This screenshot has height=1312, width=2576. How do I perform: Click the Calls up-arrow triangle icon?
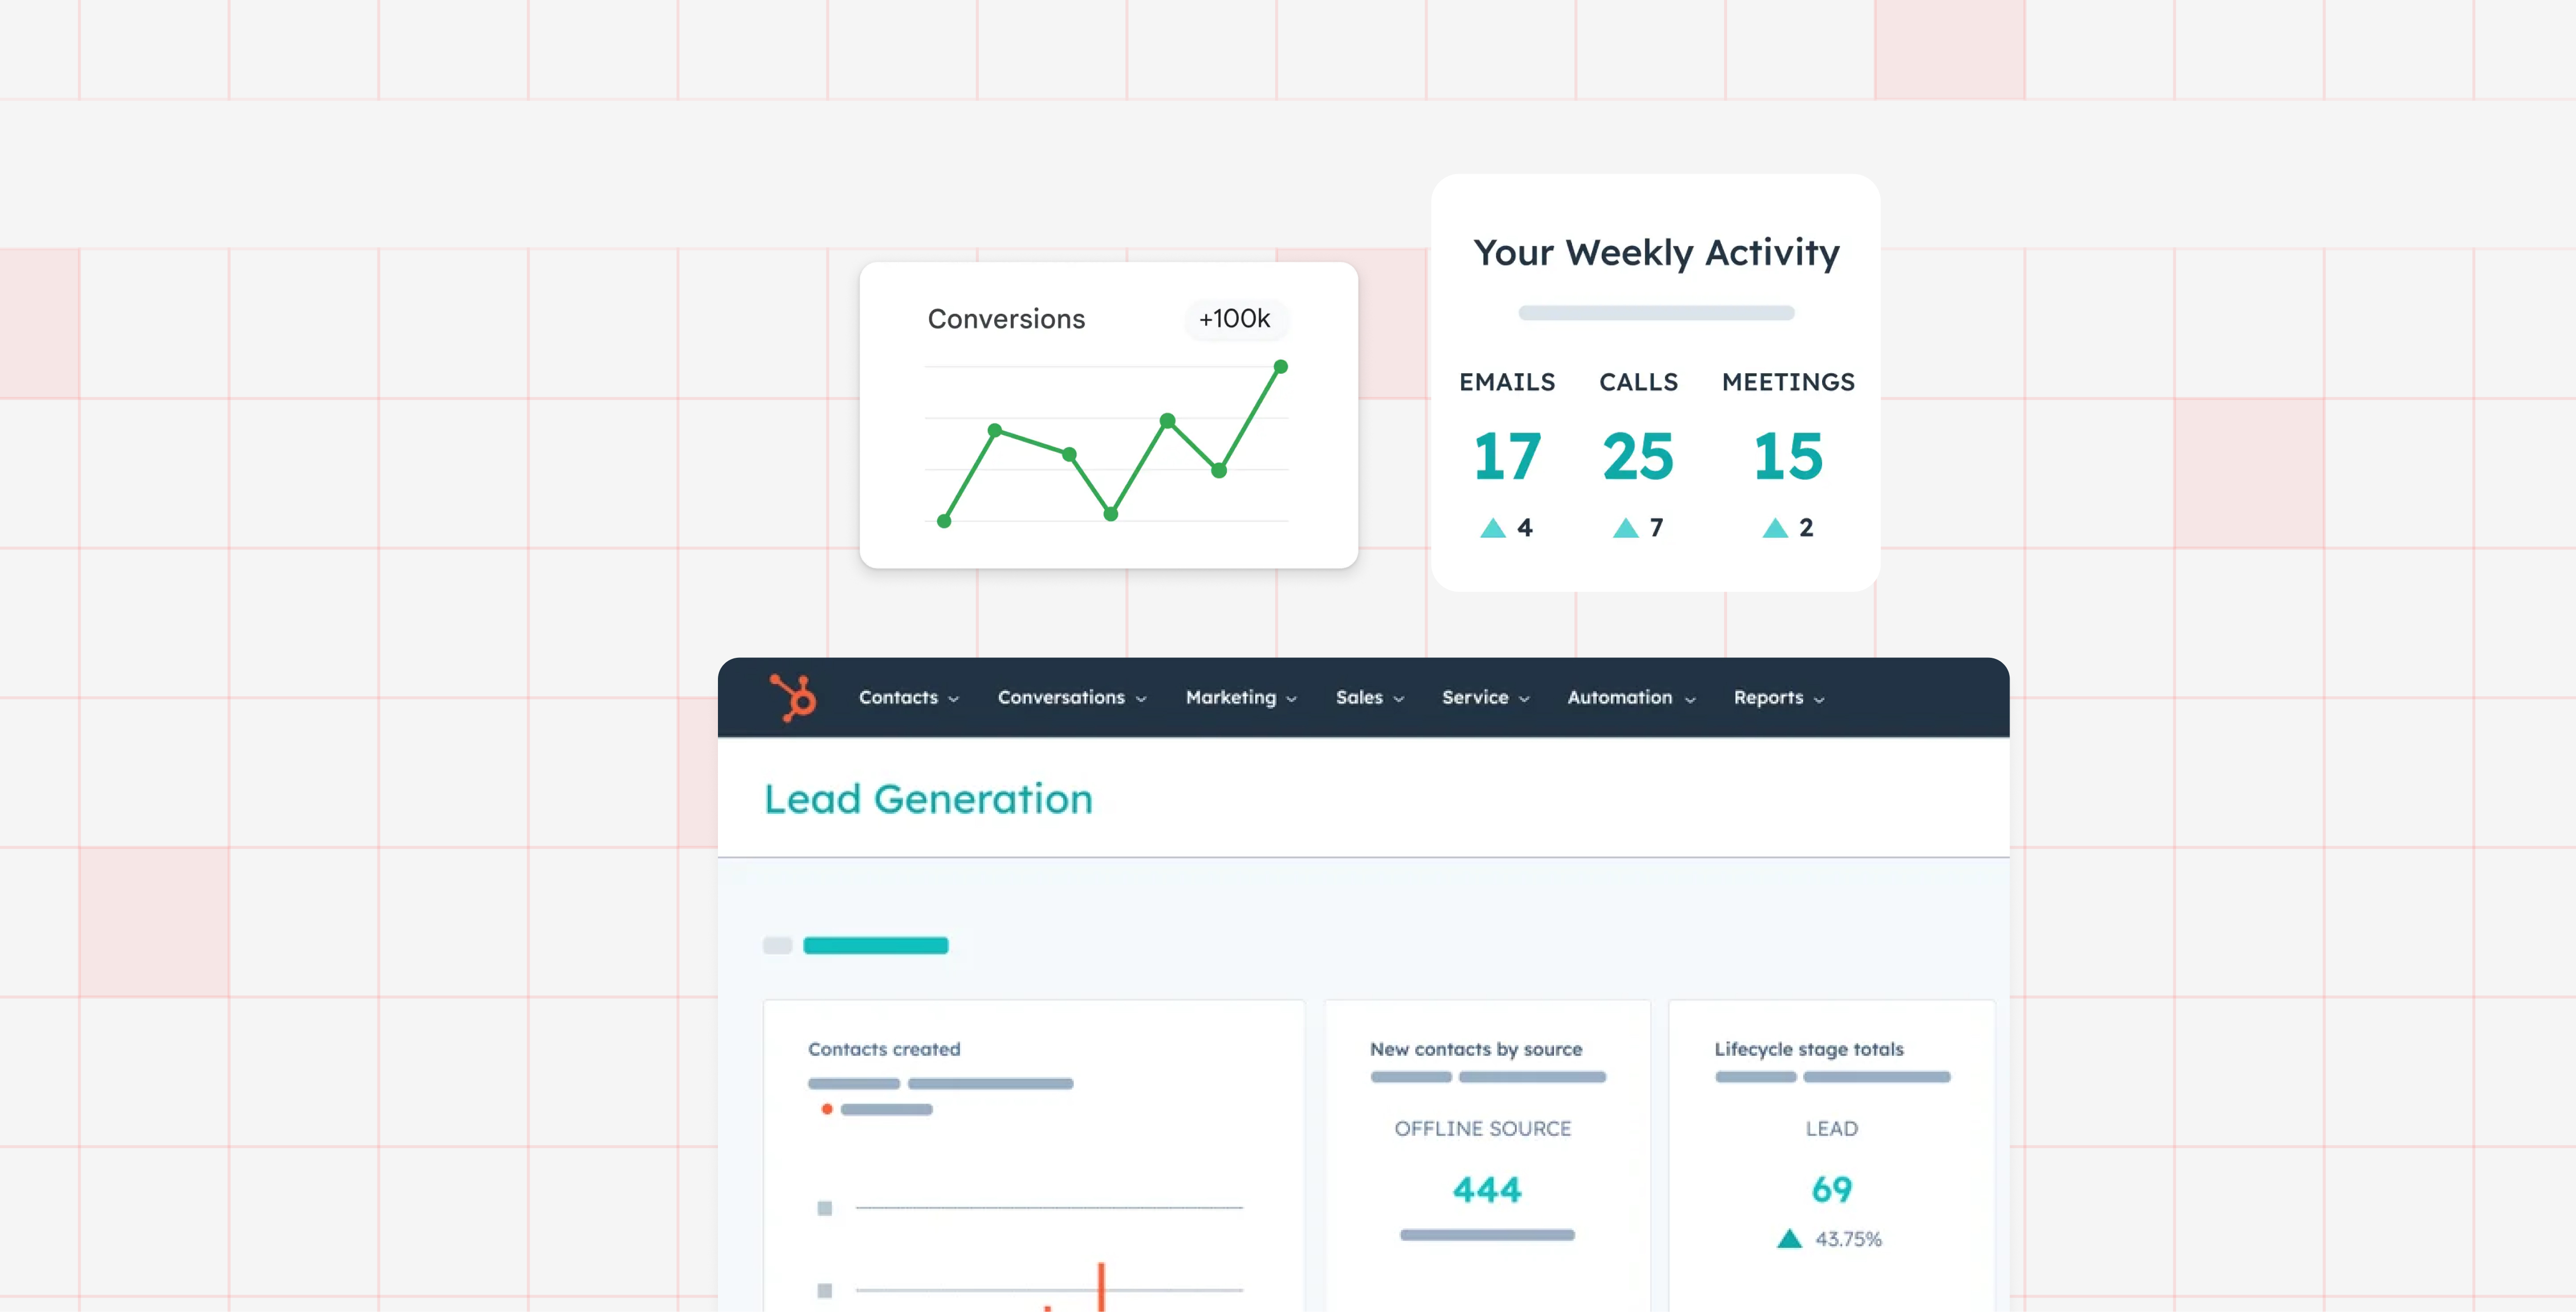point(1625,528)
